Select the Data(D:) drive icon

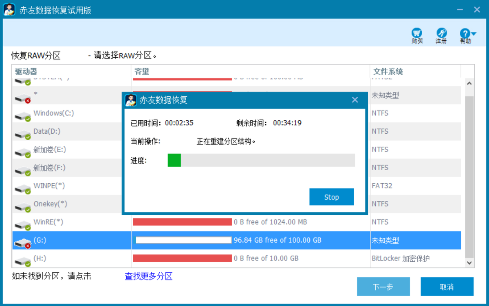[x=22, y=134]
